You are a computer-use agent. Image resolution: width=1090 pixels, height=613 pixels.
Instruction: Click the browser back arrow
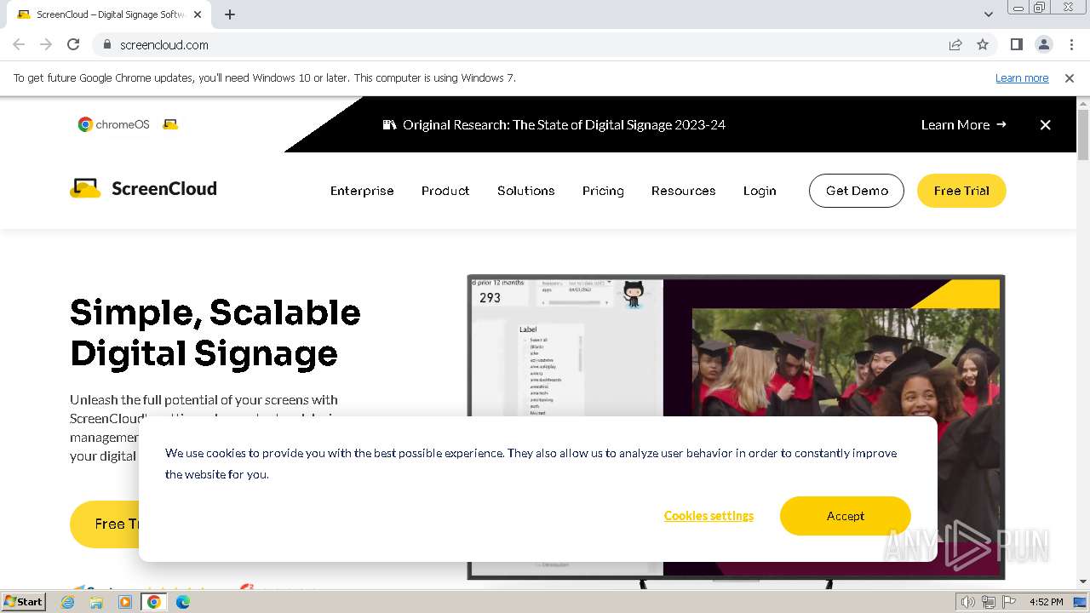(19, 44)
